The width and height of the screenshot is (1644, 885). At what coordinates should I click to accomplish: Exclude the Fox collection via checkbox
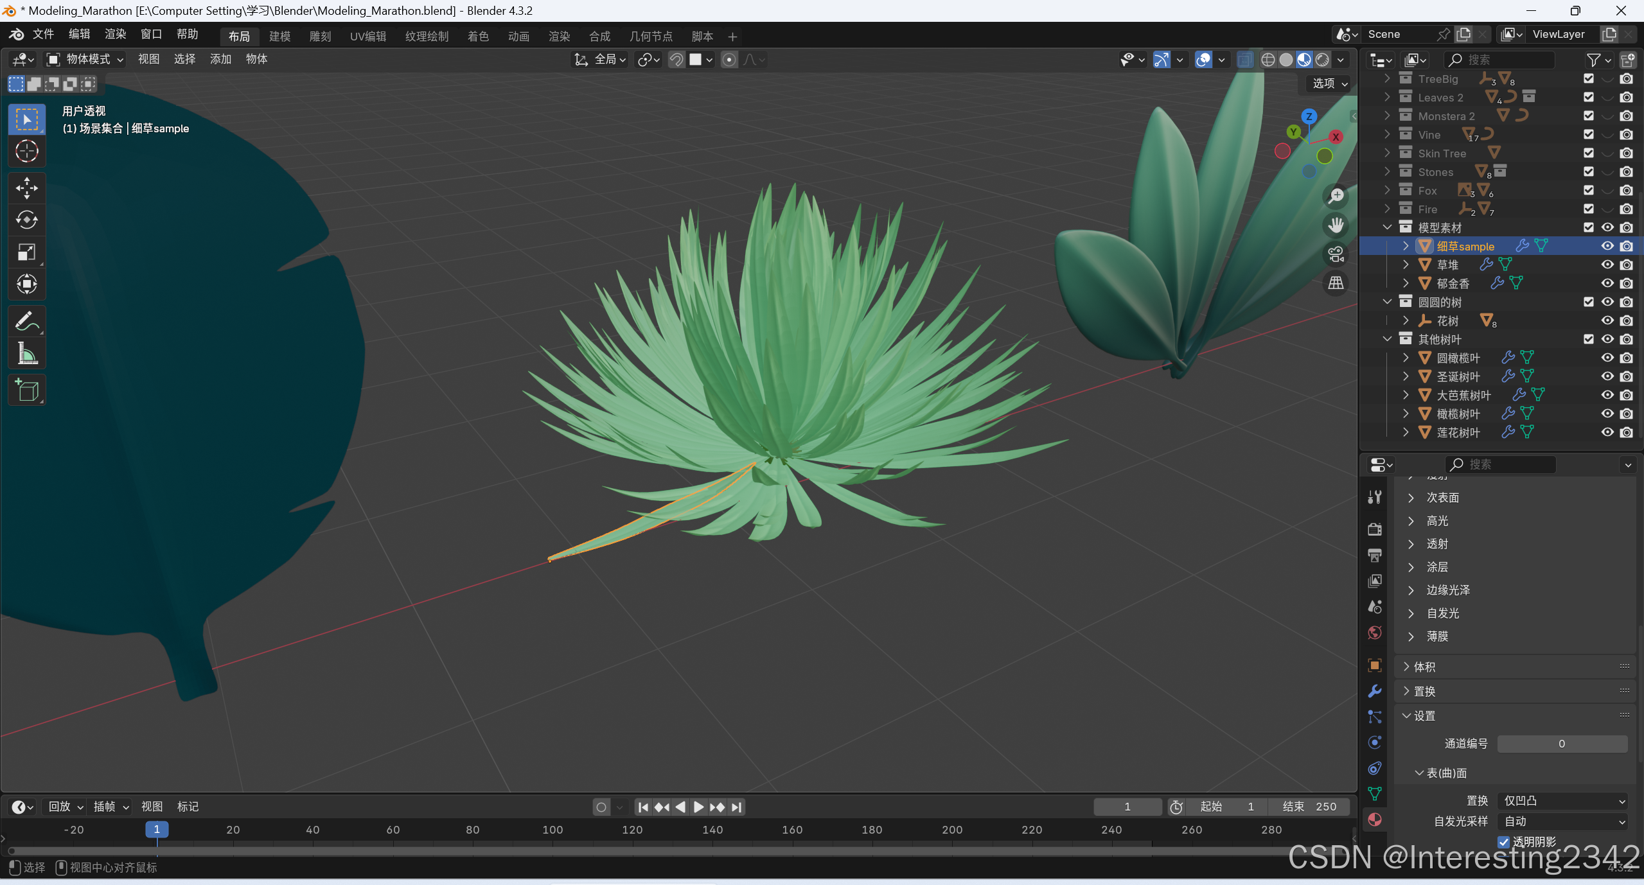click(x=1589, y=191)
